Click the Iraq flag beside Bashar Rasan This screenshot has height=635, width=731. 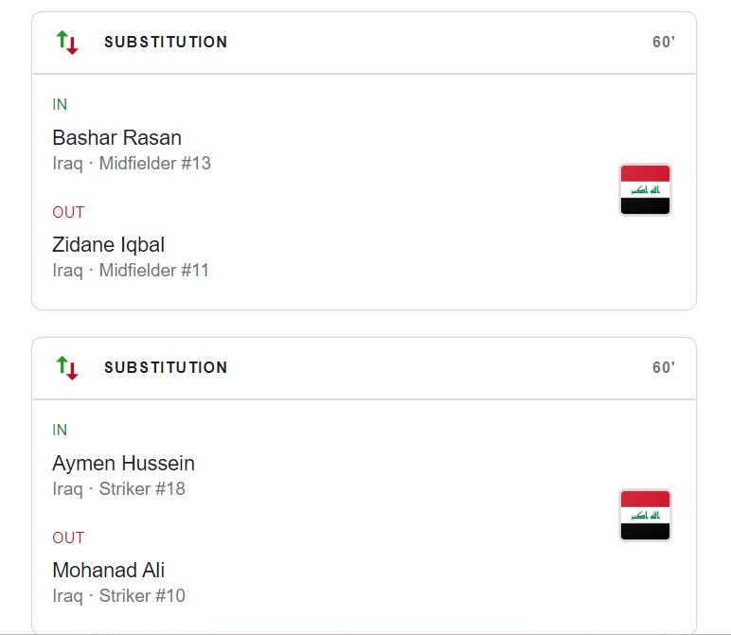645,189
